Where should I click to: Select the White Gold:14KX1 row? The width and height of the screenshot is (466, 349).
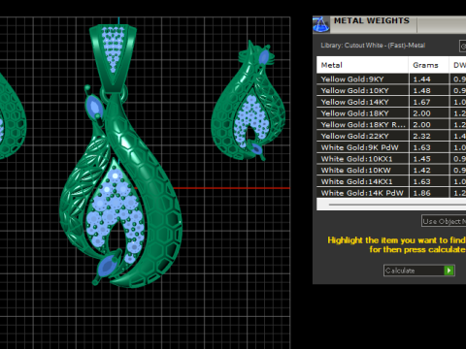click(391, 181)
